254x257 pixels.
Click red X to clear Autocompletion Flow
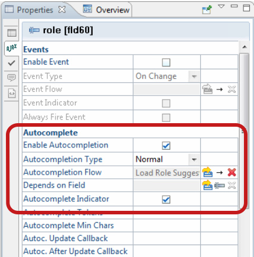pos(232,172)
